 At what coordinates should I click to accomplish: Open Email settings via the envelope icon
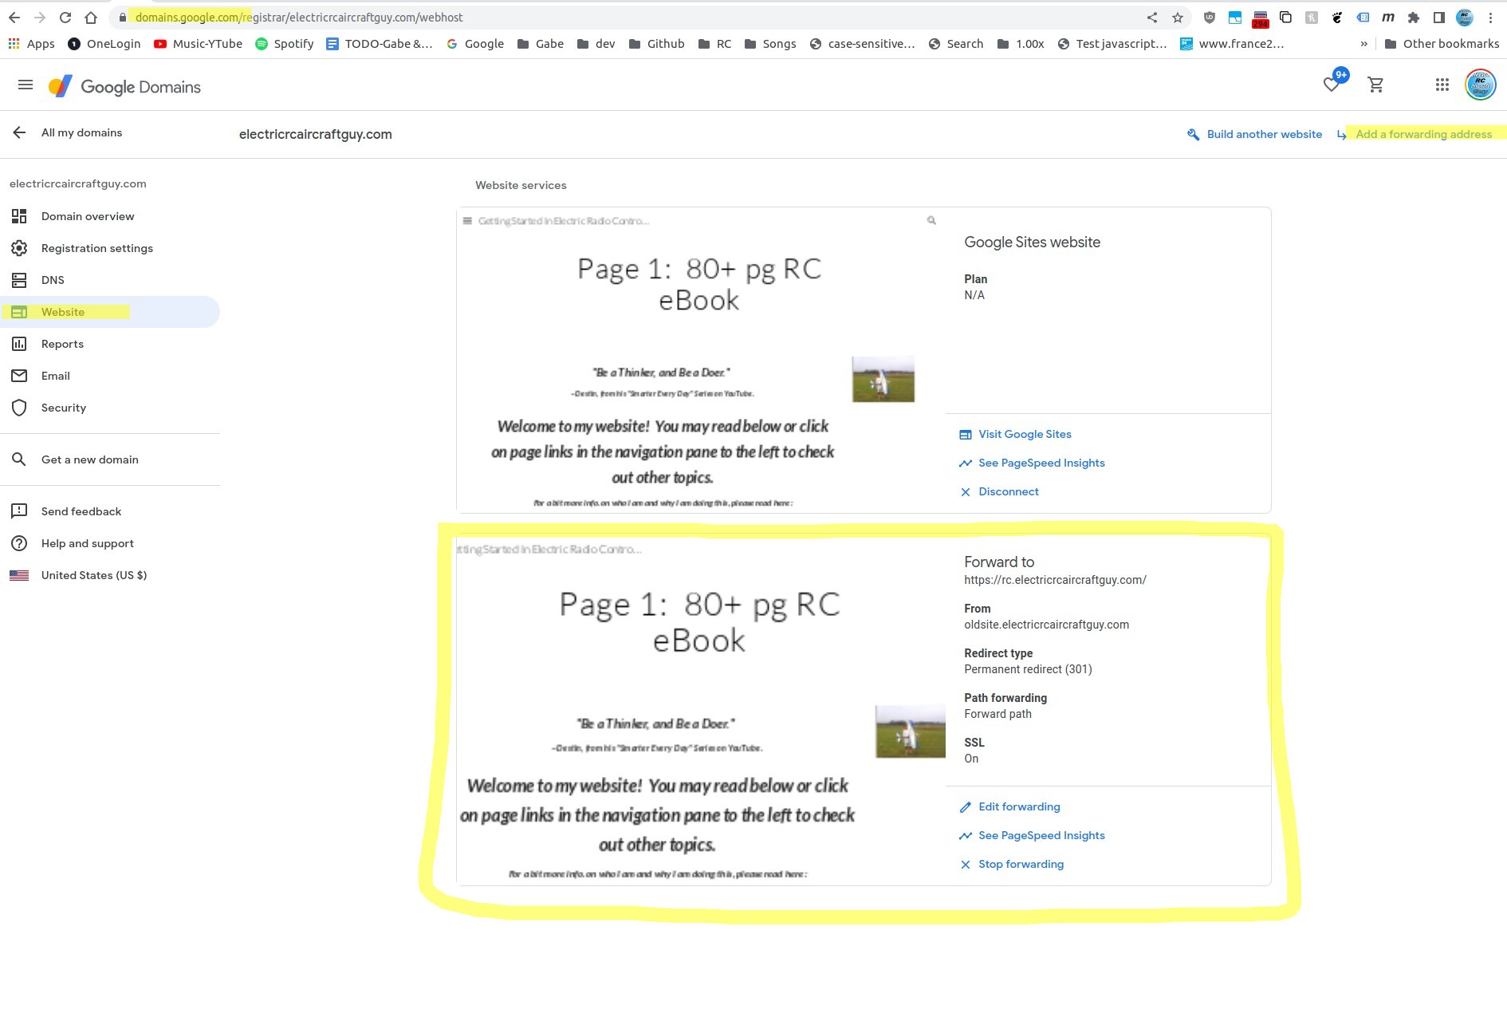pyautogui.click(x=56, y=376)
